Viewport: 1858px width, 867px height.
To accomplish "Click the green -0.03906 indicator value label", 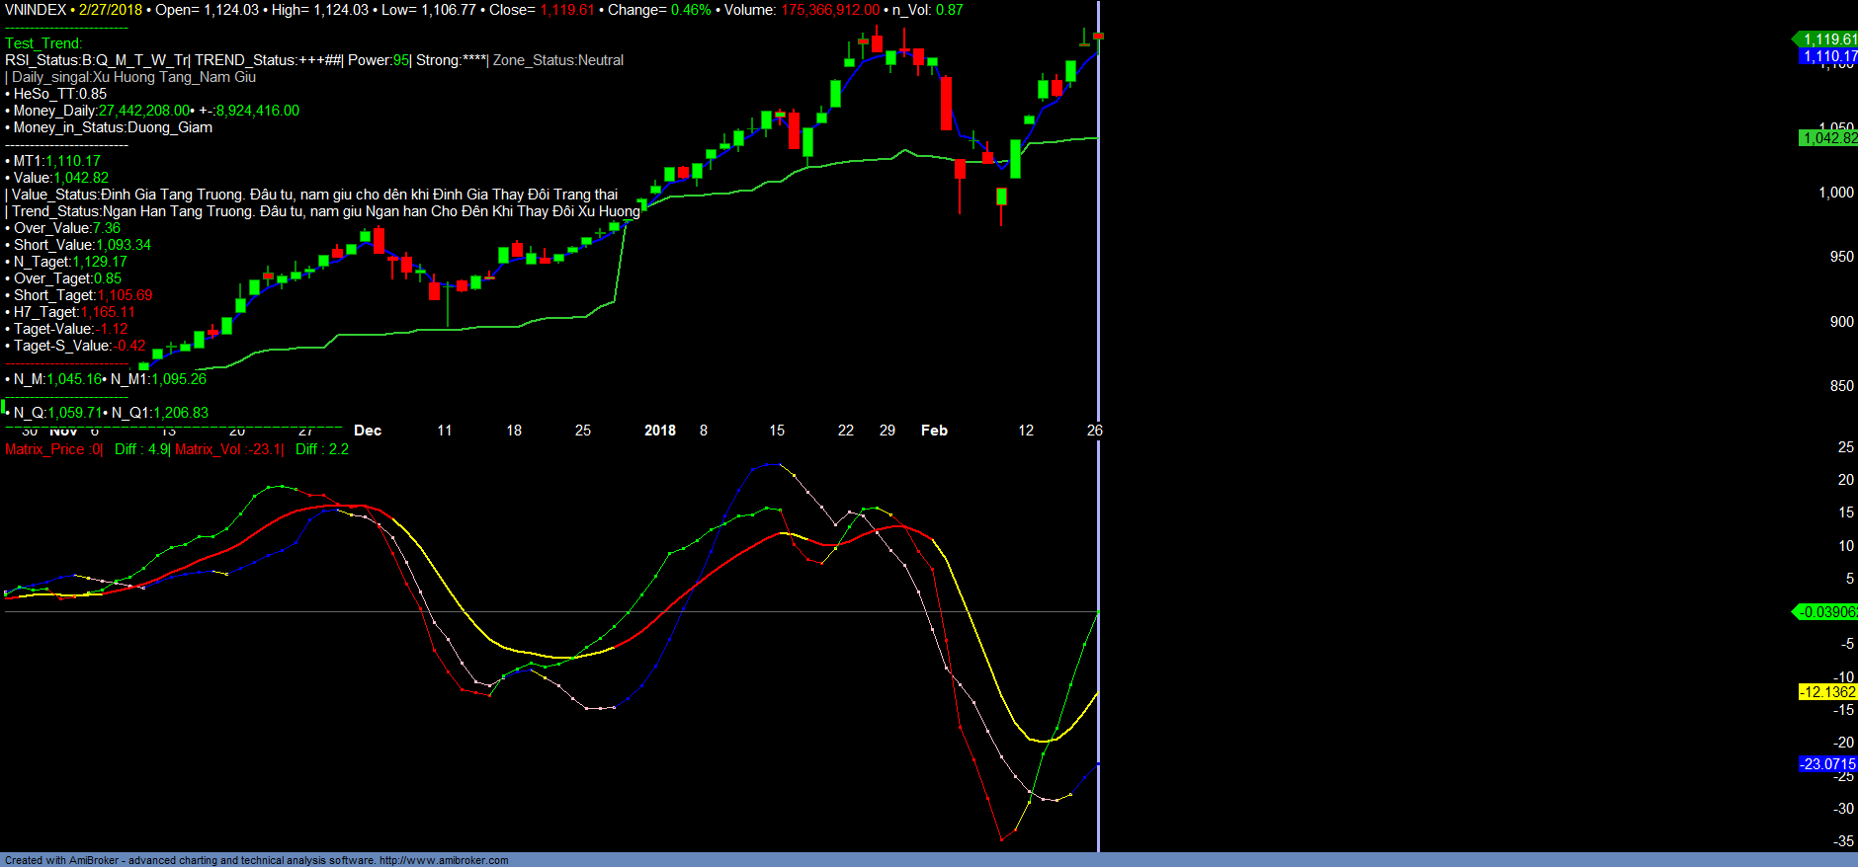I will coord(1826,612).
